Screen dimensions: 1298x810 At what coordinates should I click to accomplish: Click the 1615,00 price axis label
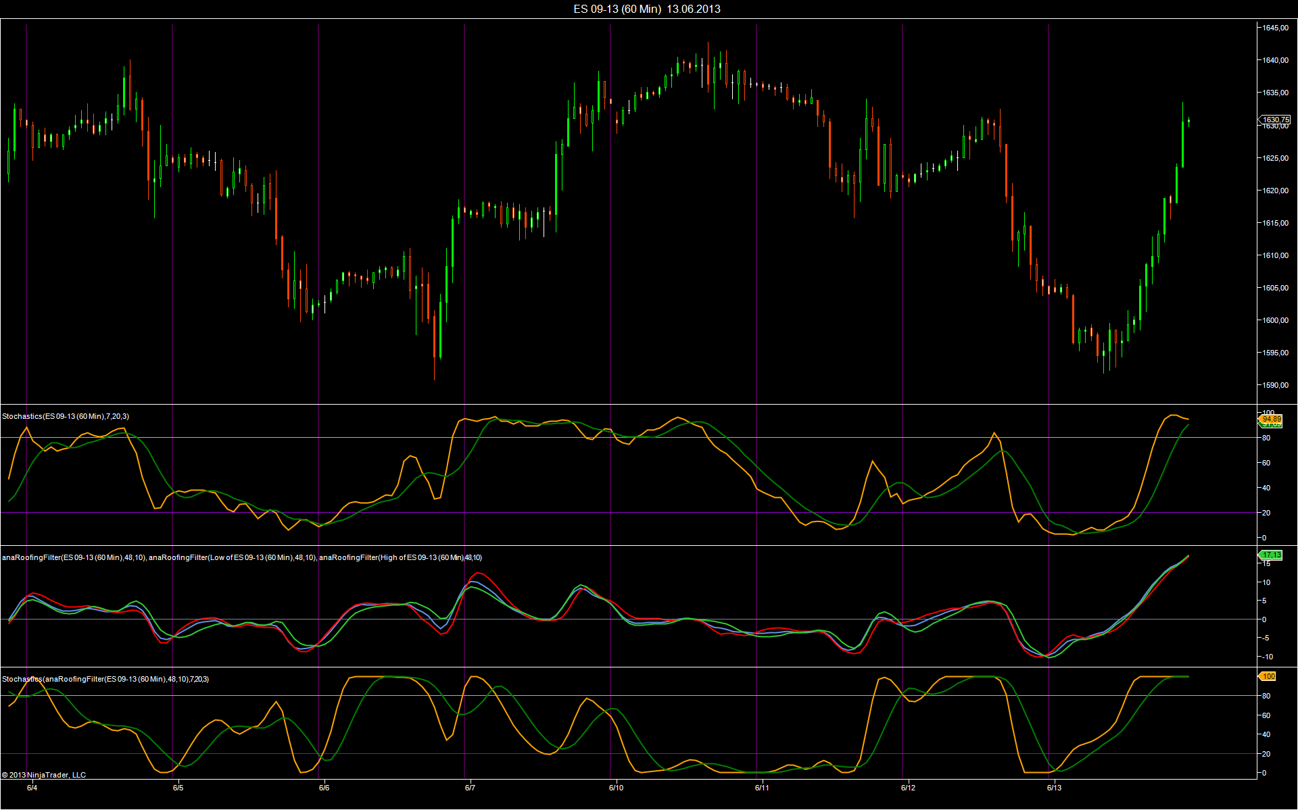tap(1275, 223)
